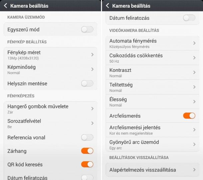The width and height of the screenshot is (203, 180).
Task: Tap back arrow in left Kamera beállítás header
Action: (5, 6)
